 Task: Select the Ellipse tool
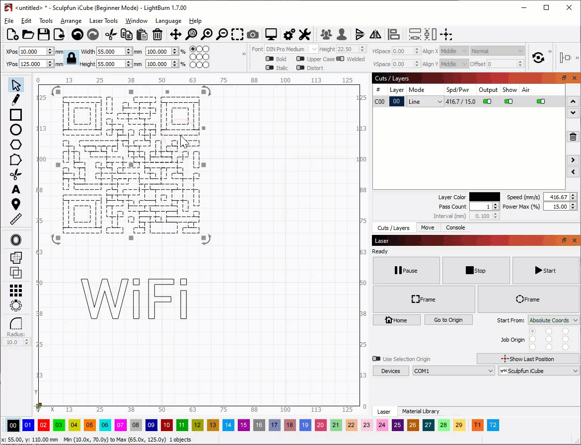pyautogui.click(x=16, y=130)
